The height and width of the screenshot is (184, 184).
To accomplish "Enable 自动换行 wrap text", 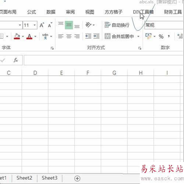I will click(117, 25).
